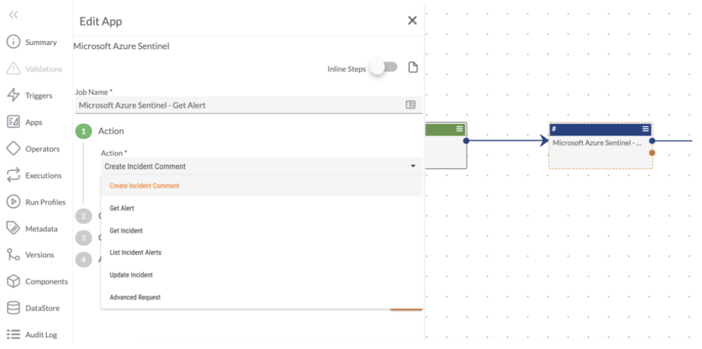Go to step 2 circle

84,217
